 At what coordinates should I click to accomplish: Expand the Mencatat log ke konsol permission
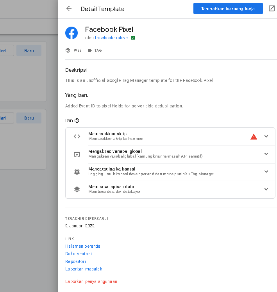coord(266,172)
